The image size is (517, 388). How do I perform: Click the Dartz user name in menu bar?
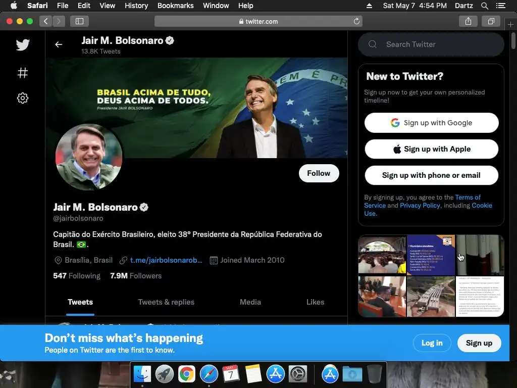coord(463,6)
